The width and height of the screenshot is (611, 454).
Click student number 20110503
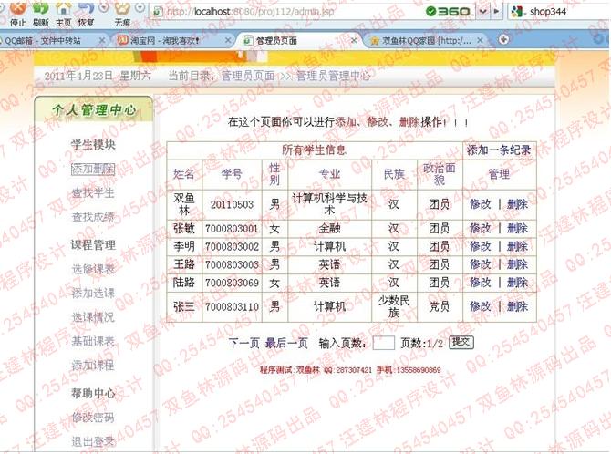point(232,204)
